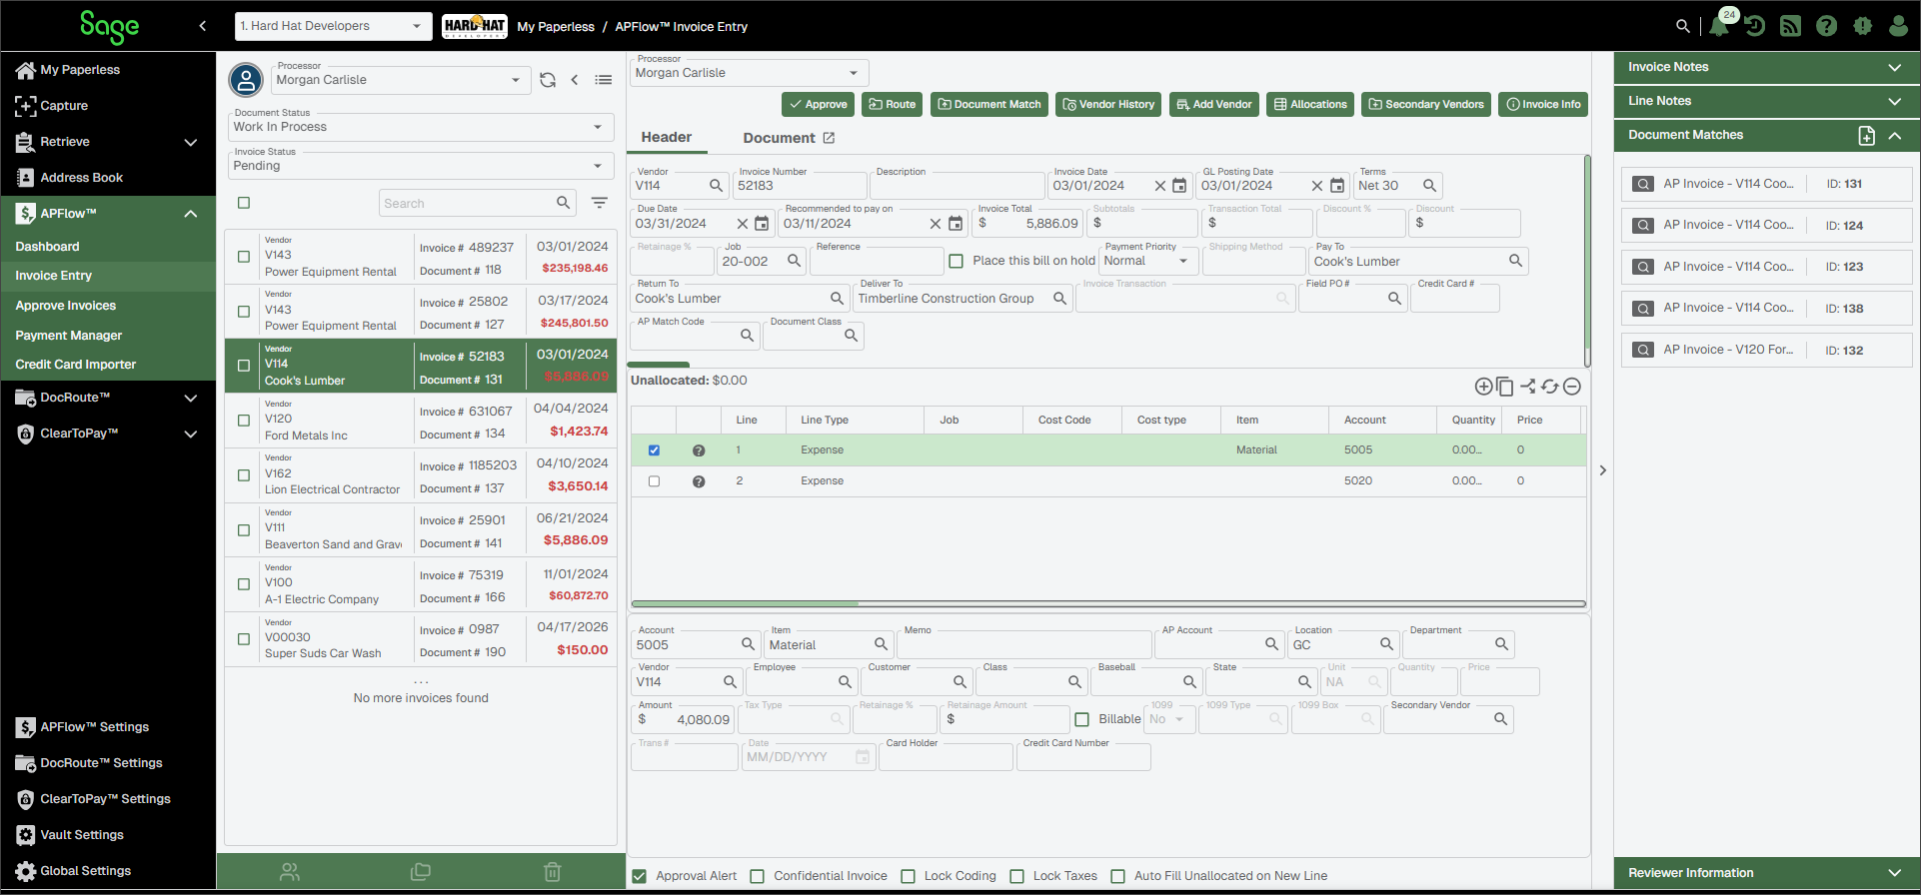Click the allocation table horizontal scrollbar
The height and width of the screenshot is (895, 1921).
(1108, 603)
